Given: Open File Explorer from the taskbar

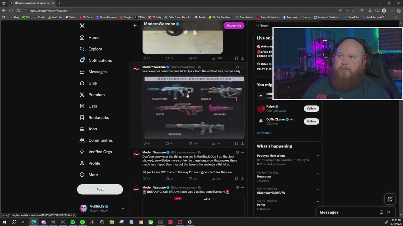Looking at the screenshot, I should (112, 222).
